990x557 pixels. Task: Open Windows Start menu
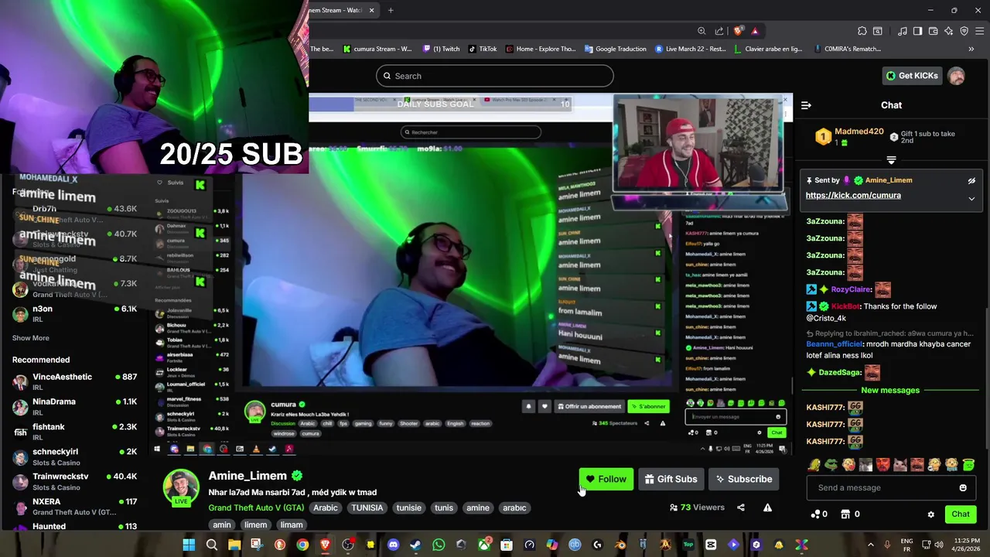(x=189, y=545)
